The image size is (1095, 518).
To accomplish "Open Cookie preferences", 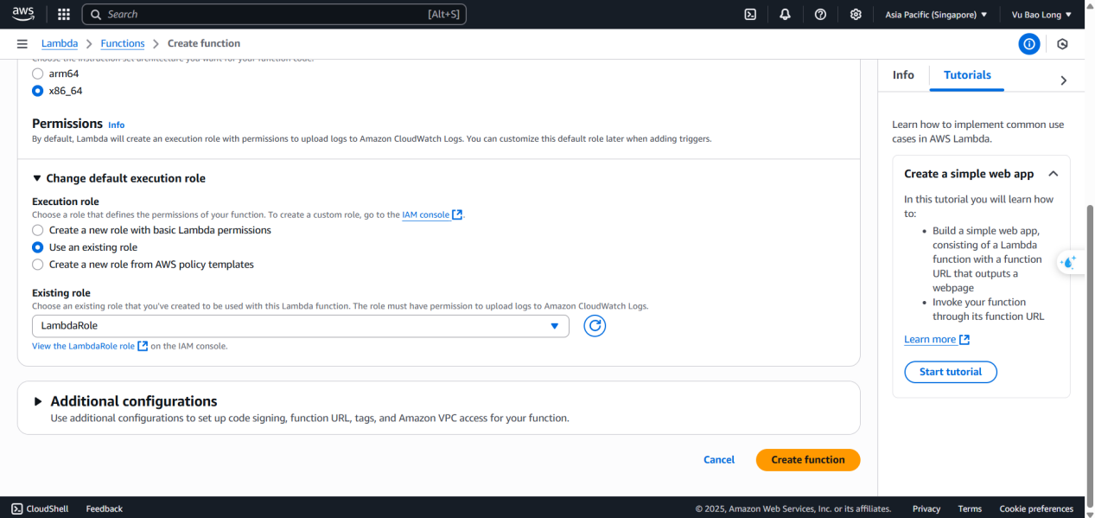I will pos(1036,508).
